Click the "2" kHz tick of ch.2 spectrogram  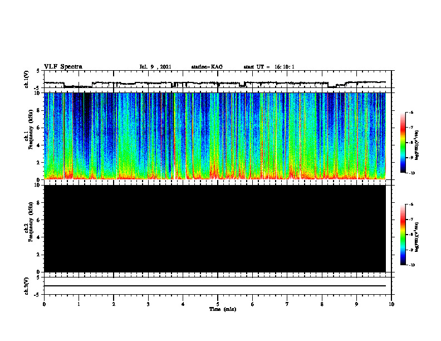point(39,255)
